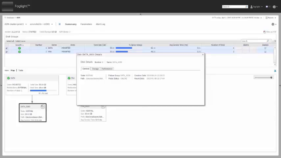The height and width of the screenshot is (158, 281).
Task: Click the Number of Disks column header
Action: tap(218, 45)
